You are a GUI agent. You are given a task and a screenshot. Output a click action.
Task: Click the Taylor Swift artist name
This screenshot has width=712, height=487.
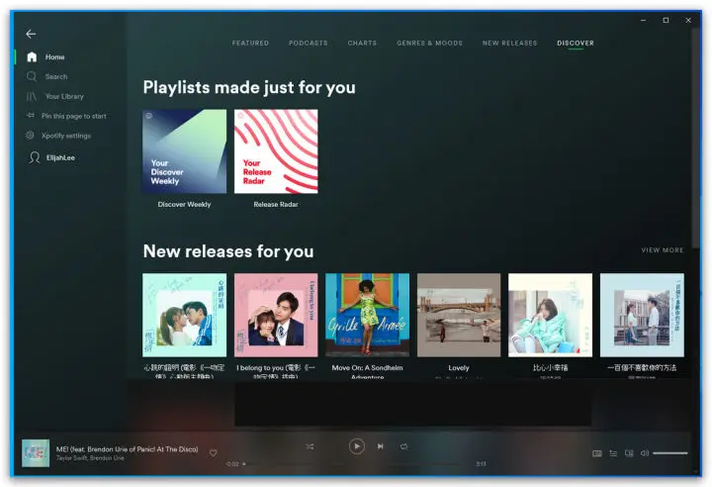click(x=70, y=458)
